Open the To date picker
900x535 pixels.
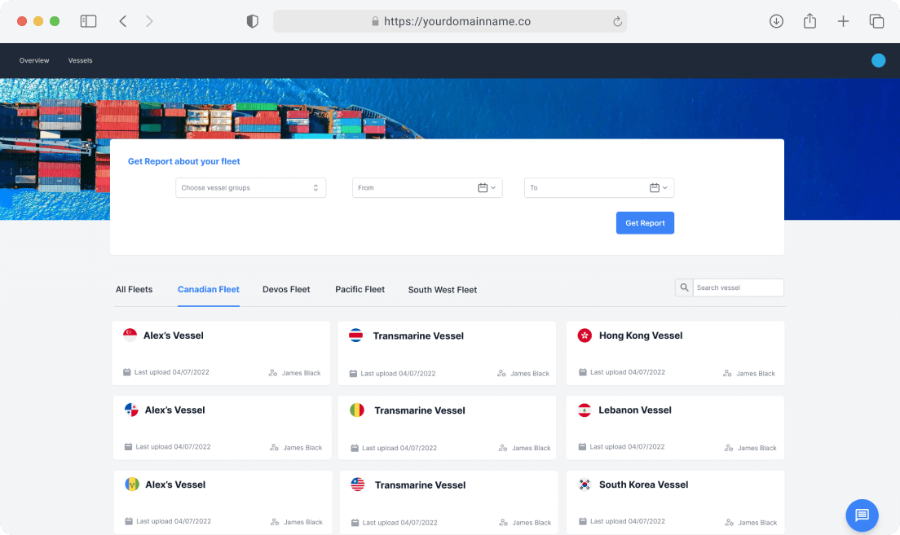598,188
